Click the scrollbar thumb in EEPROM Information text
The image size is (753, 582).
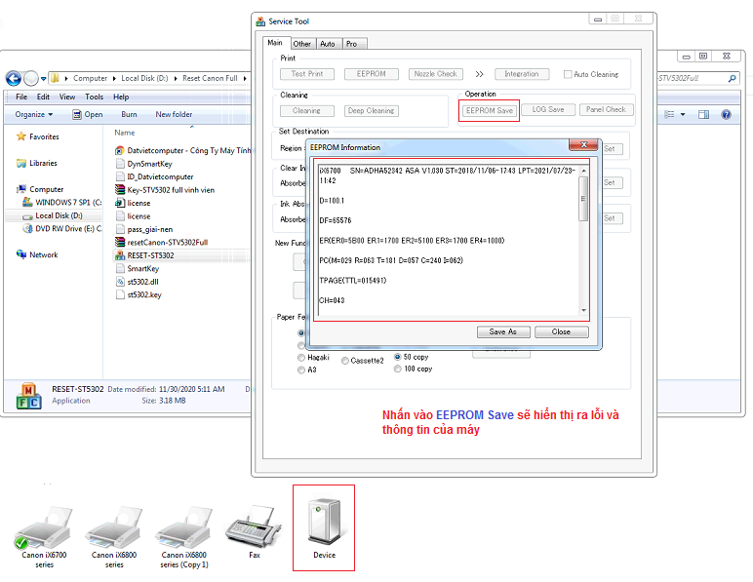click(583, 199)
